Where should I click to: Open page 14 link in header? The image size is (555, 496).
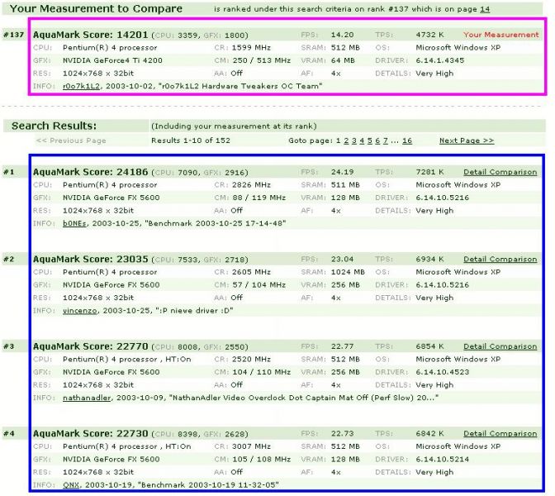click(x=485, y=9)
